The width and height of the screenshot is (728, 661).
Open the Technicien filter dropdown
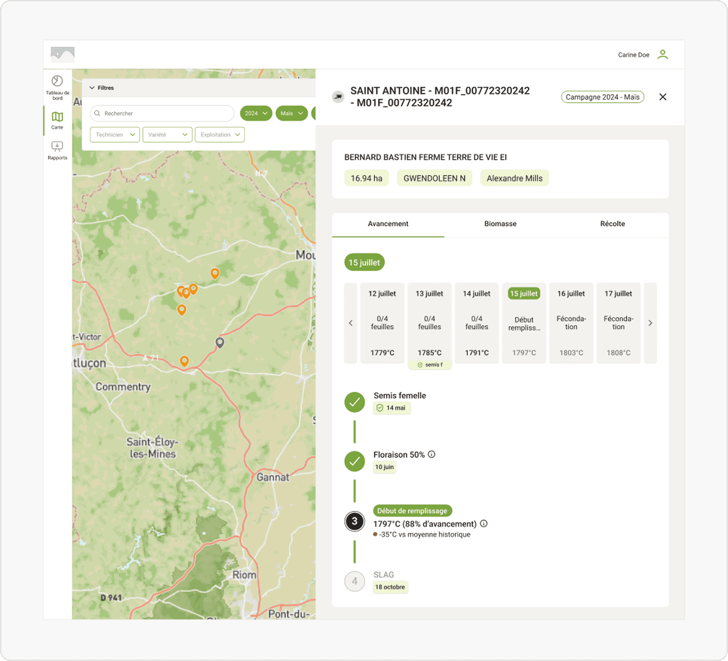pyautogui.click(x=115, y=135)
